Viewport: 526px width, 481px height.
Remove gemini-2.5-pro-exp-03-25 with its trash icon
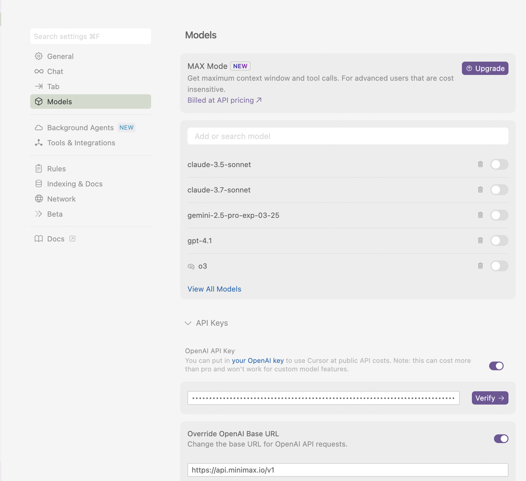tap(480, 215)
